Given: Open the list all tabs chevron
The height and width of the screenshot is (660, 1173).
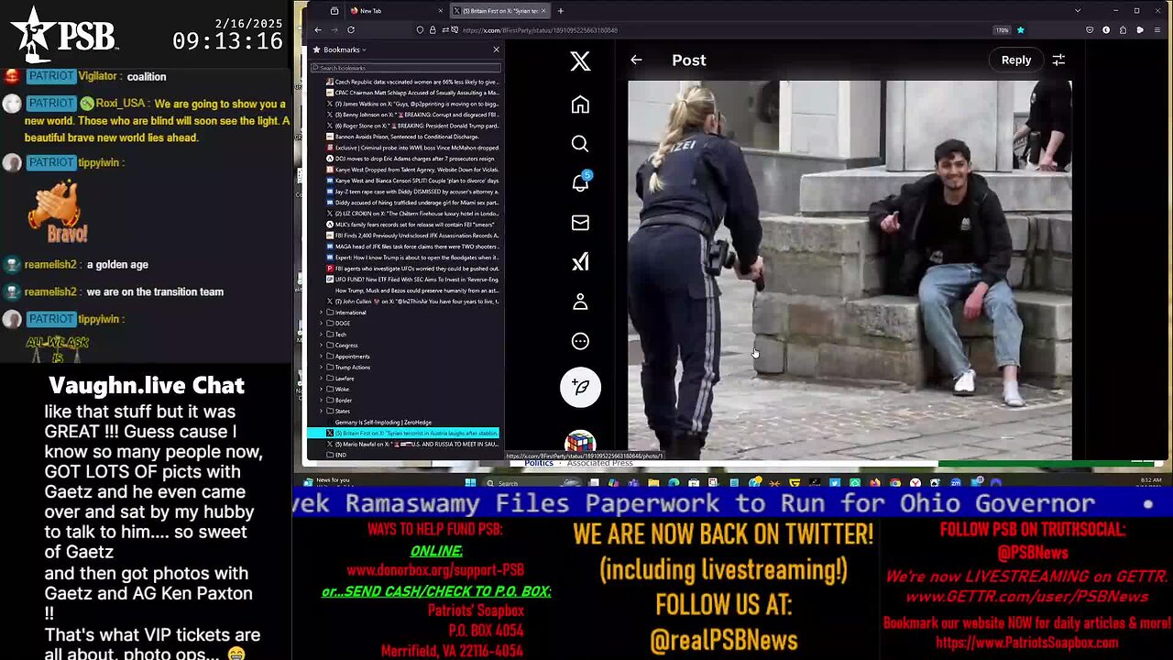Looking at the screenshot, I should [1077, 11].
